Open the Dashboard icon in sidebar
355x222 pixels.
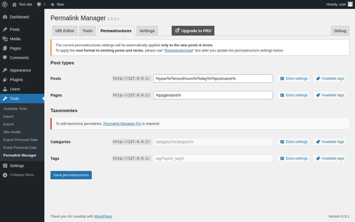coord(5,17)
